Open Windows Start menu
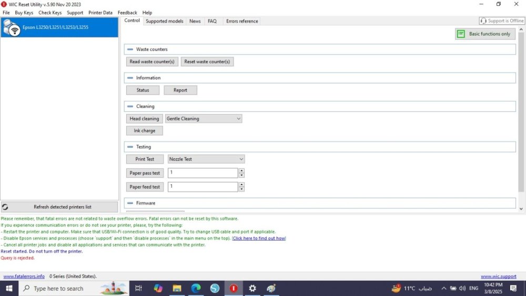 tap(9, 288)
